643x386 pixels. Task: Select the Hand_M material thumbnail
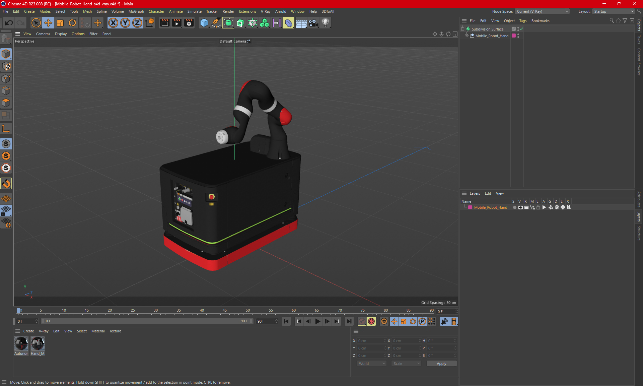click(x=38, y=346)
